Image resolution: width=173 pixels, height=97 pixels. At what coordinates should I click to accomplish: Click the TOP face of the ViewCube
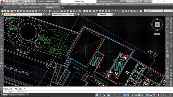(x=157, y=25)
